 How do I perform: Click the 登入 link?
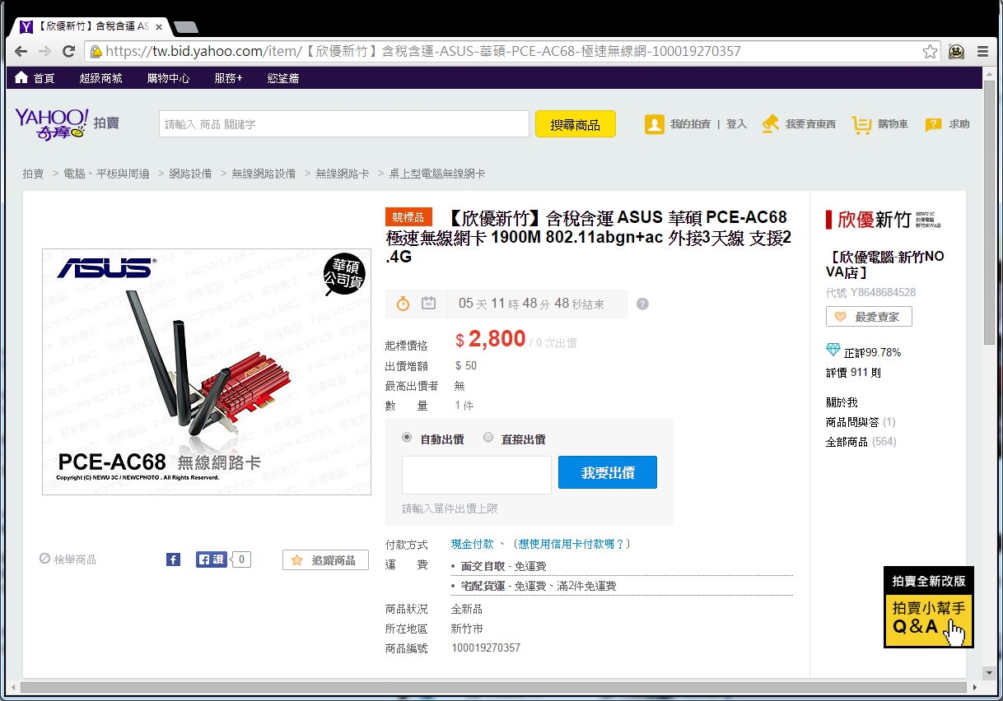(736, 124)
